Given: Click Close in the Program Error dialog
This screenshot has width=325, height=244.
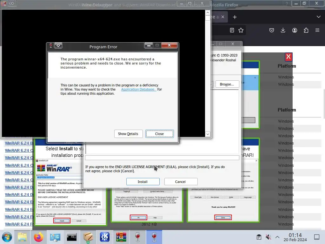Looking at the screenshot, I should pos(159,134).
